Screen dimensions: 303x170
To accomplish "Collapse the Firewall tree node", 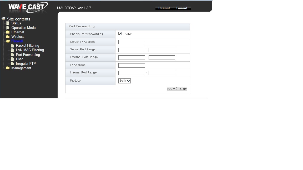I will pyautogui.click(x=17, y=41).
